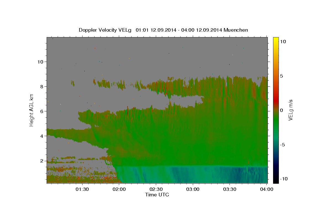This screenshot has height=220, width=331.
Task: Click the 02:30 time tick label
Action: (156, 189)
